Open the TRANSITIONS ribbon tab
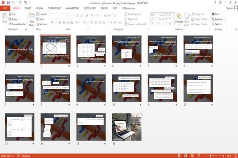Image resolution: width=238 pixels, height=158 pixels. click(x=55, y=8)
